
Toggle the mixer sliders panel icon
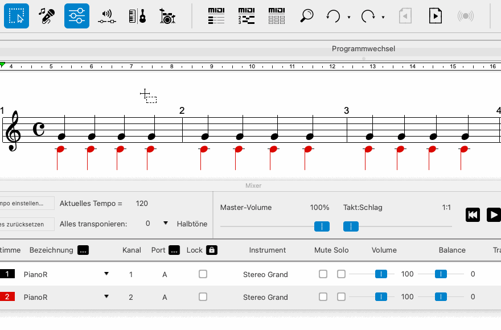click(x=77, y=16)
